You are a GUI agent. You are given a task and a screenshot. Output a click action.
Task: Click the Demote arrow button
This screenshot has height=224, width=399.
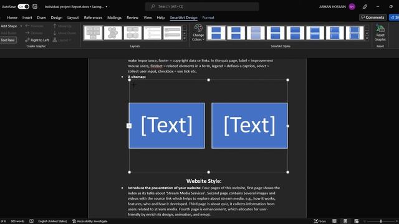click(34, 33)
